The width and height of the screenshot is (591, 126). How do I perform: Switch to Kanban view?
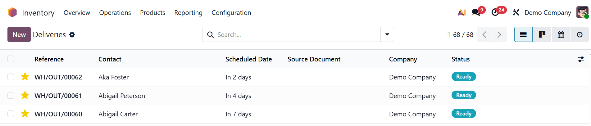pos(542,34)
